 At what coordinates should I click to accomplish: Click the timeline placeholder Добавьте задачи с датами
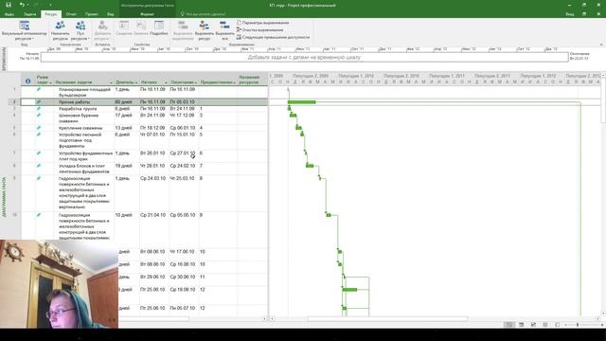click(x=304, y=57)
